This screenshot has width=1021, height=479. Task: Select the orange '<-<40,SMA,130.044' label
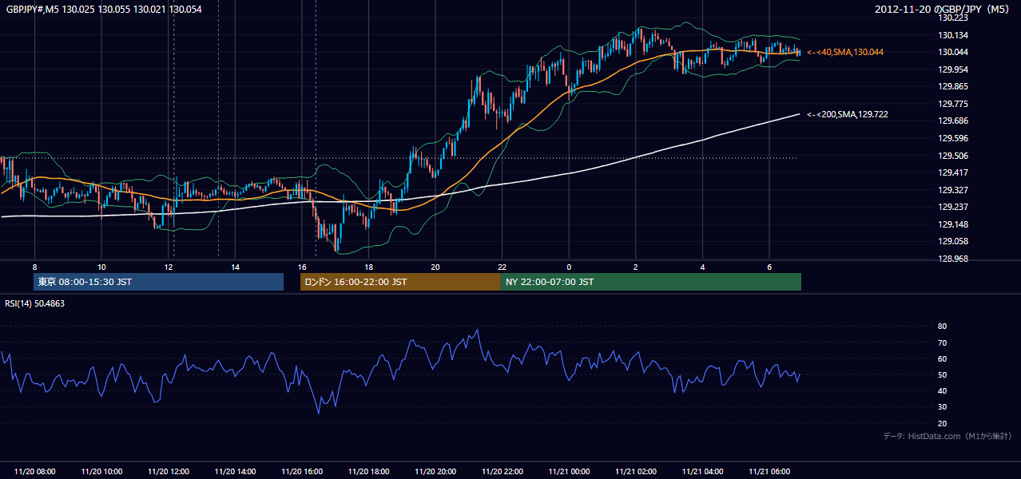coord(844,52)
